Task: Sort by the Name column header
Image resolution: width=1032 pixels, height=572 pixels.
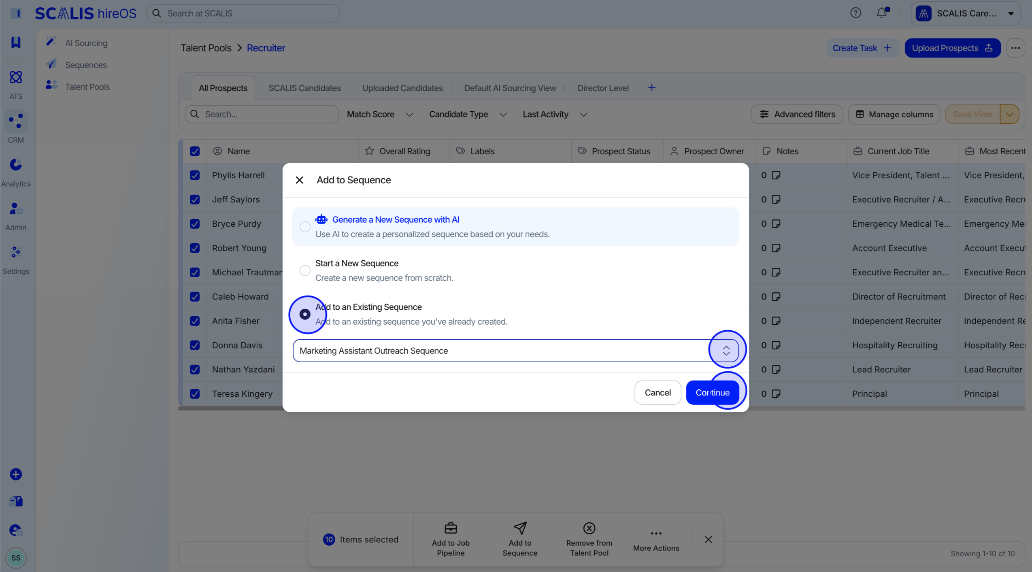Action: coord(238,151)
